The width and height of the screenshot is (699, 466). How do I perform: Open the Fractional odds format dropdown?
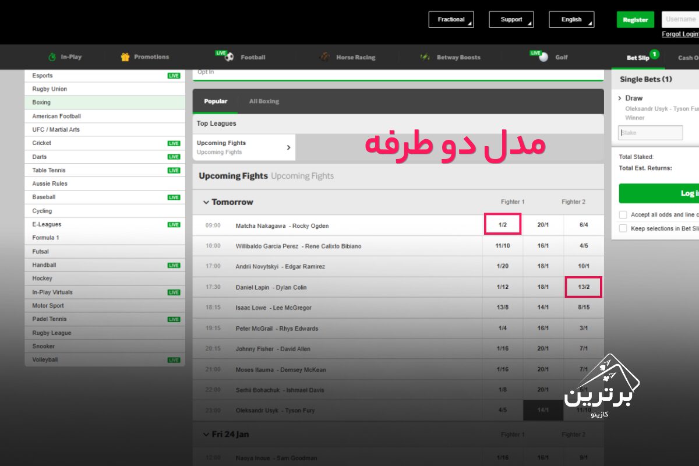pos(451,19)
